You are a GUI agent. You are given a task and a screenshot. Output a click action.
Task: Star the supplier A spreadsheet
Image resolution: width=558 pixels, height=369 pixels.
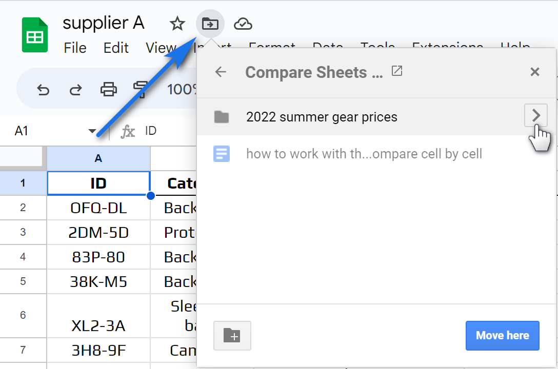tap(177, 24)
